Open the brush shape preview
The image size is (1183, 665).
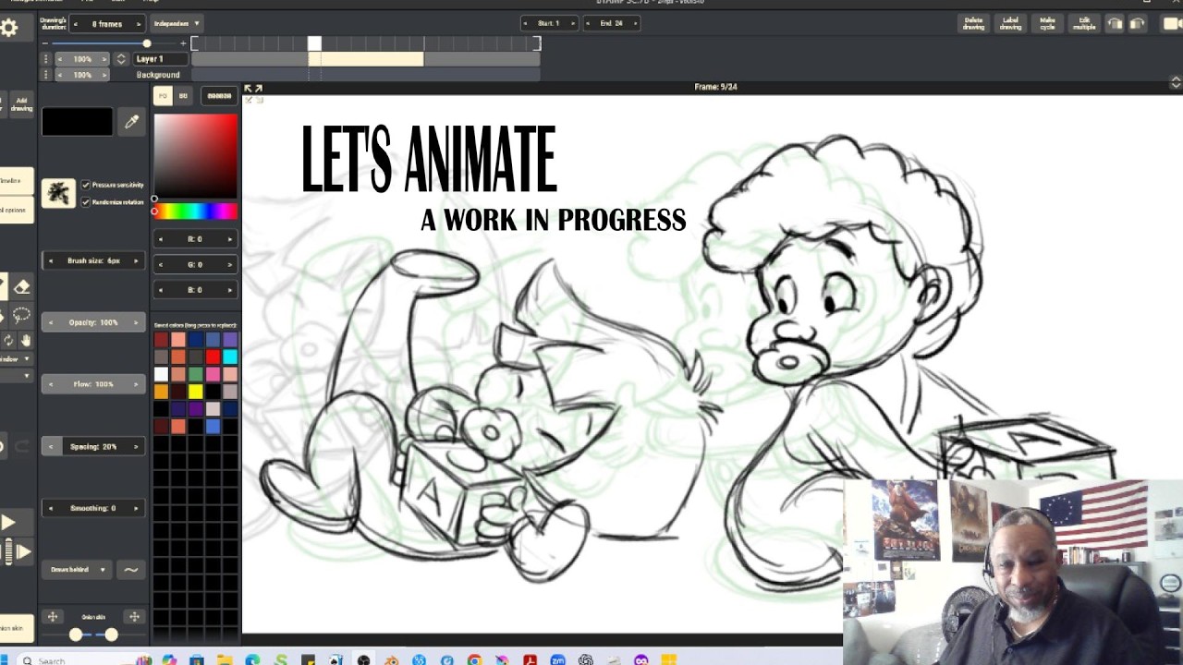pyautogui.click(x=58, y=193)
